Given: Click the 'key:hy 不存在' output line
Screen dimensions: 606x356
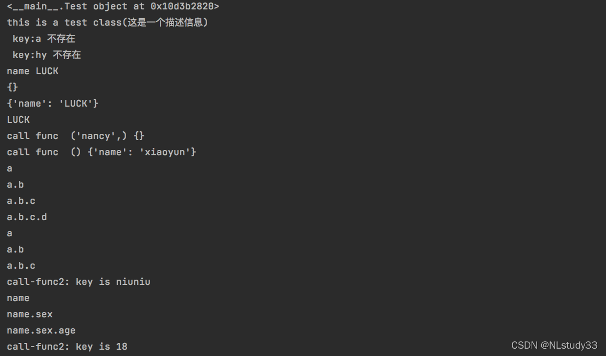Looking at the screenshot, I should click(47, 55).
